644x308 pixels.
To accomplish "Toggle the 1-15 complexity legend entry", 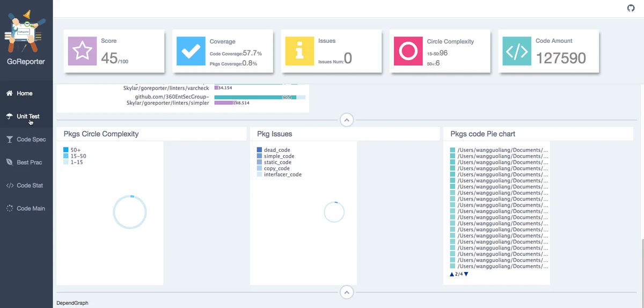I will point(73,162).
